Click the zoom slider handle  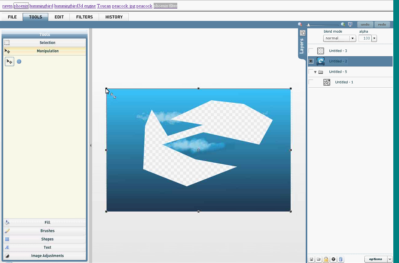pos(309,25)
